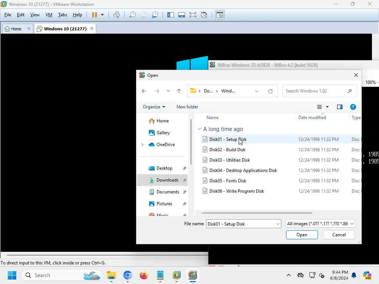Enter full screen mode in VMware
Screen dimensions: 379x284
point(193,15)
